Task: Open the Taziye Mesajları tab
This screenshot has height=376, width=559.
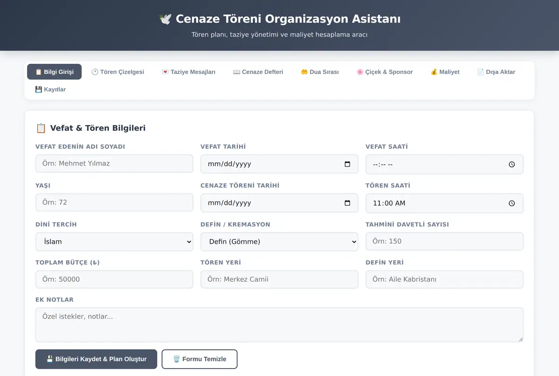Action: pos(189,72)
